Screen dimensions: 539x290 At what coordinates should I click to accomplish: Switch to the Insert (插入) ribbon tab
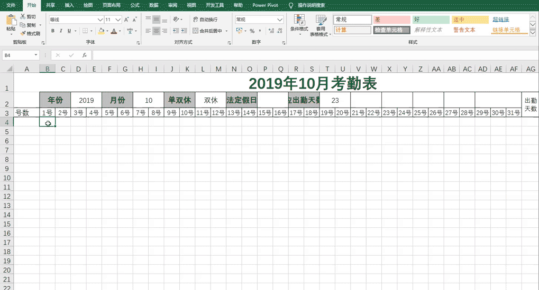69,5
